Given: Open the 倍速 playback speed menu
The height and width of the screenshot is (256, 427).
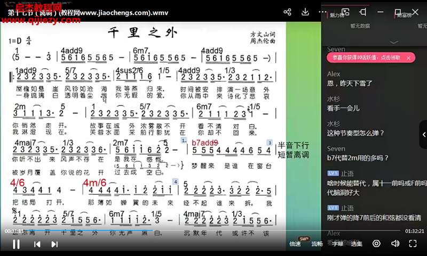Looking at the screenshot, I should pos(295,244).
